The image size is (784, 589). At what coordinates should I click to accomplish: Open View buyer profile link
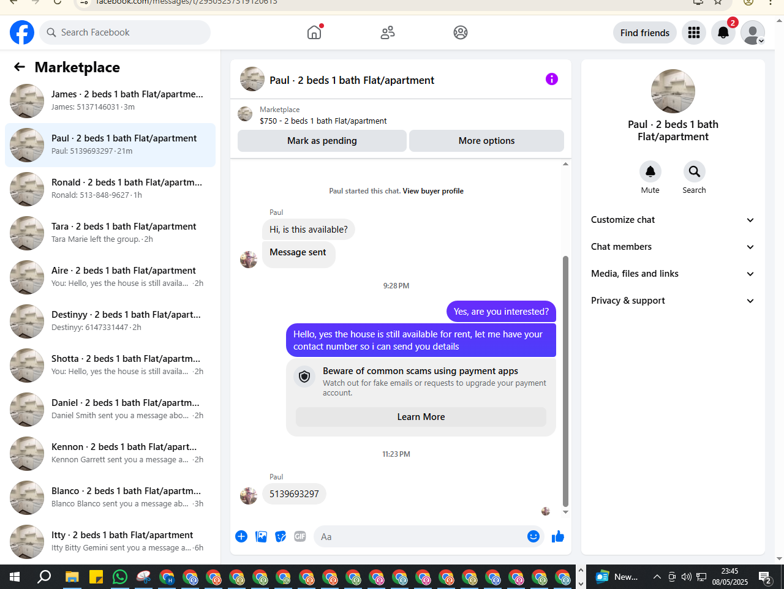pos(433,191)
